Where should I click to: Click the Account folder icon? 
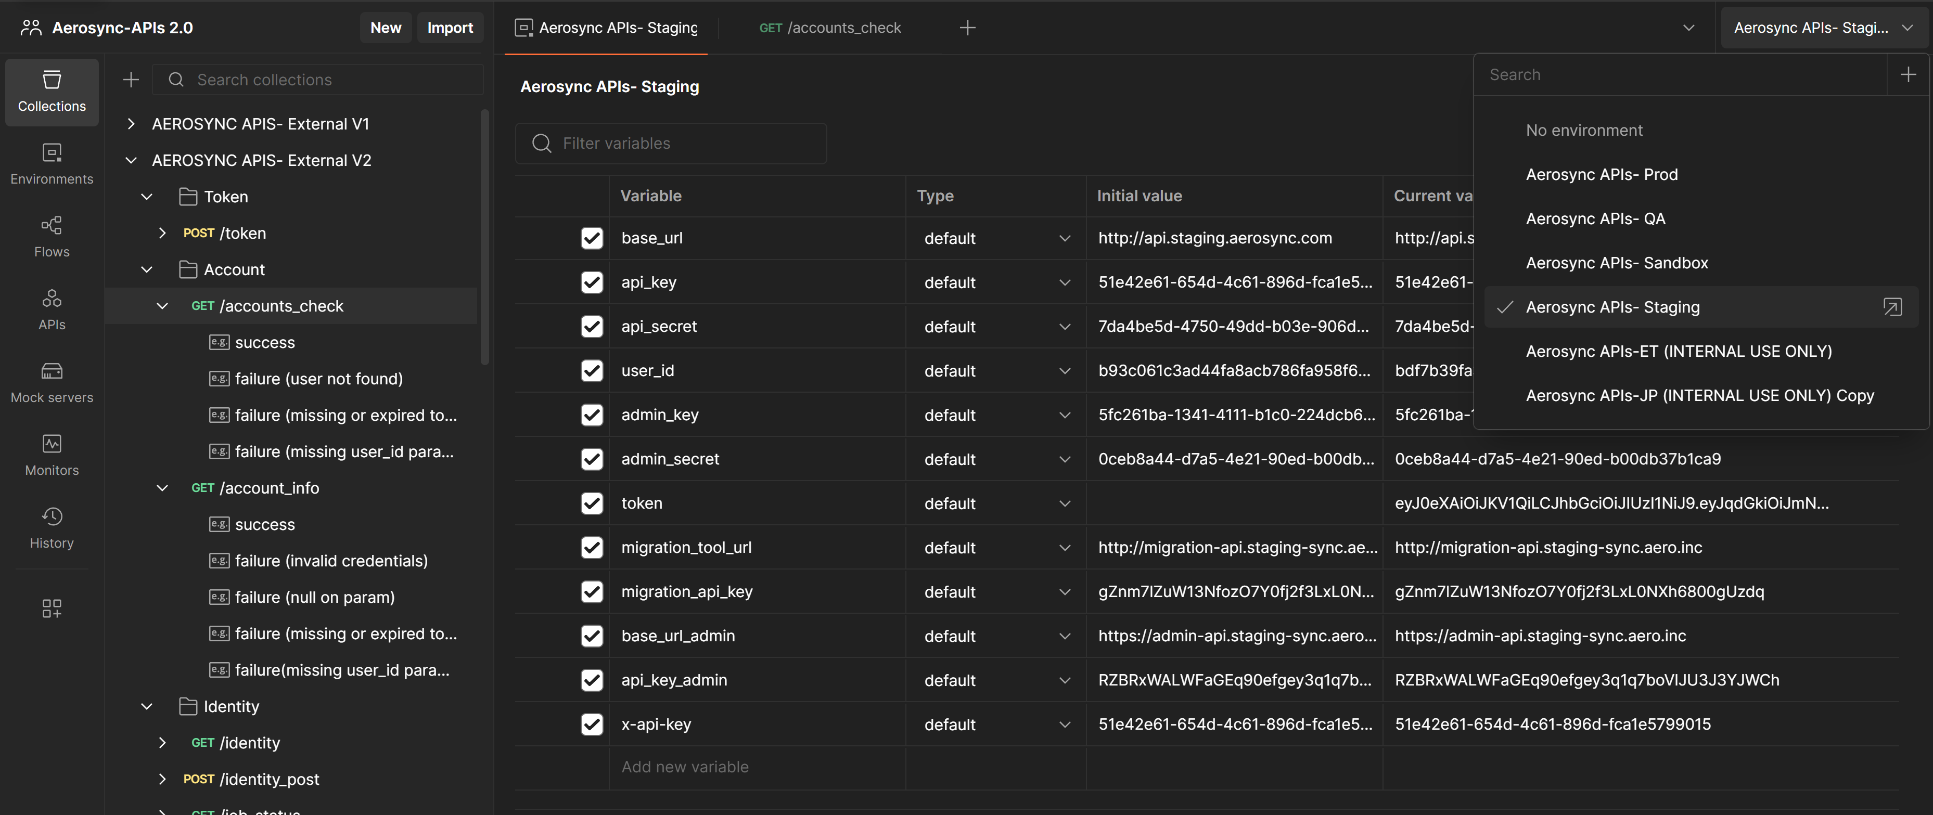(188, 269)
